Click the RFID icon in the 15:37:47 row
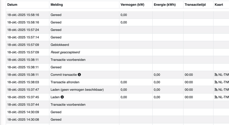Viewport: 229px width, 125px height. point(216,90)
